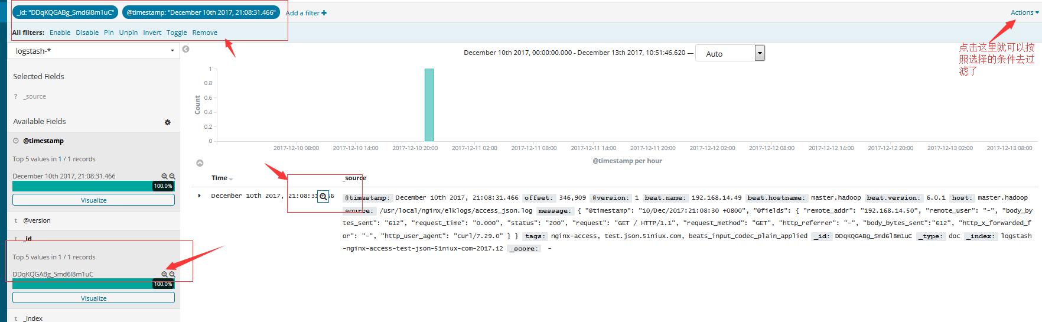Click Visualize under the @timestamp field
Viewport: 1042px width, 322px height.
(93, 200)
